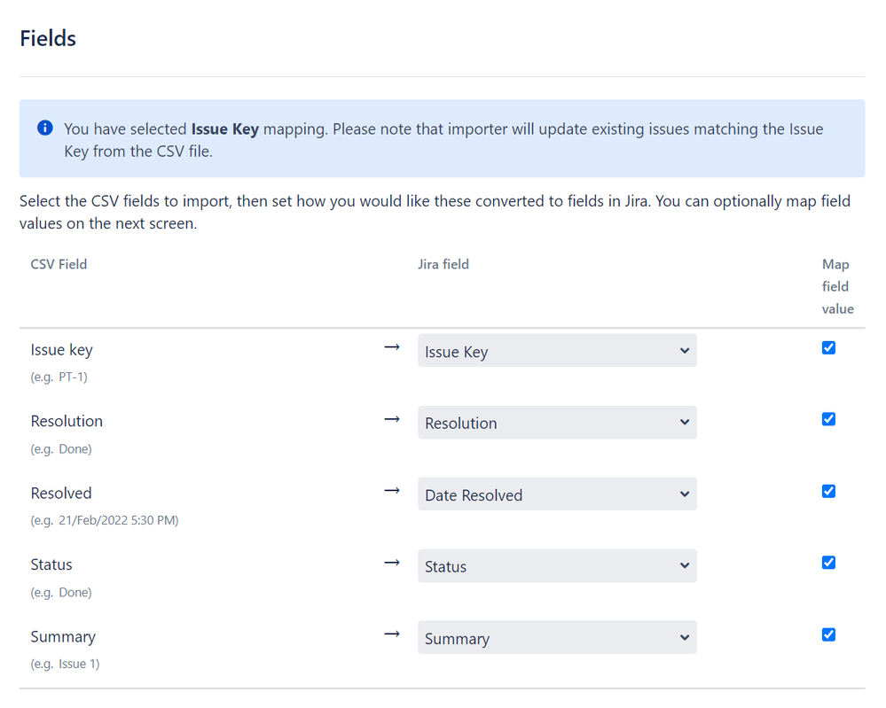Click the arrow beside the Resolution row

click(x=392, y=419)
